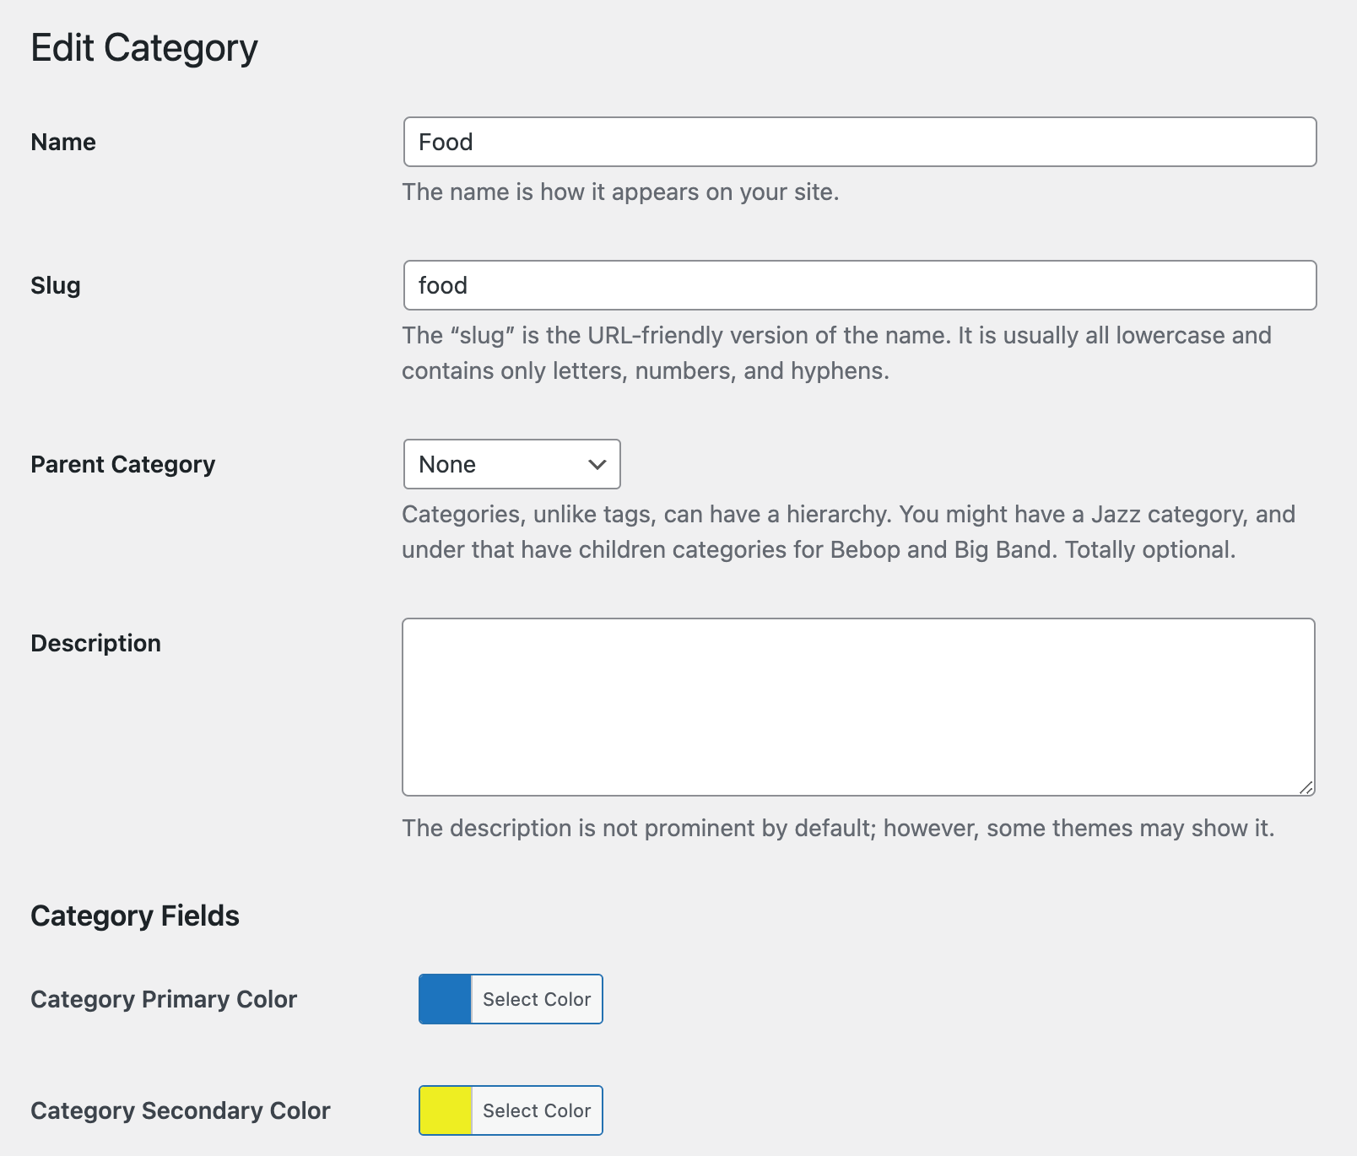
Task: Click the Category Primary Color label
Action: 164,1000
